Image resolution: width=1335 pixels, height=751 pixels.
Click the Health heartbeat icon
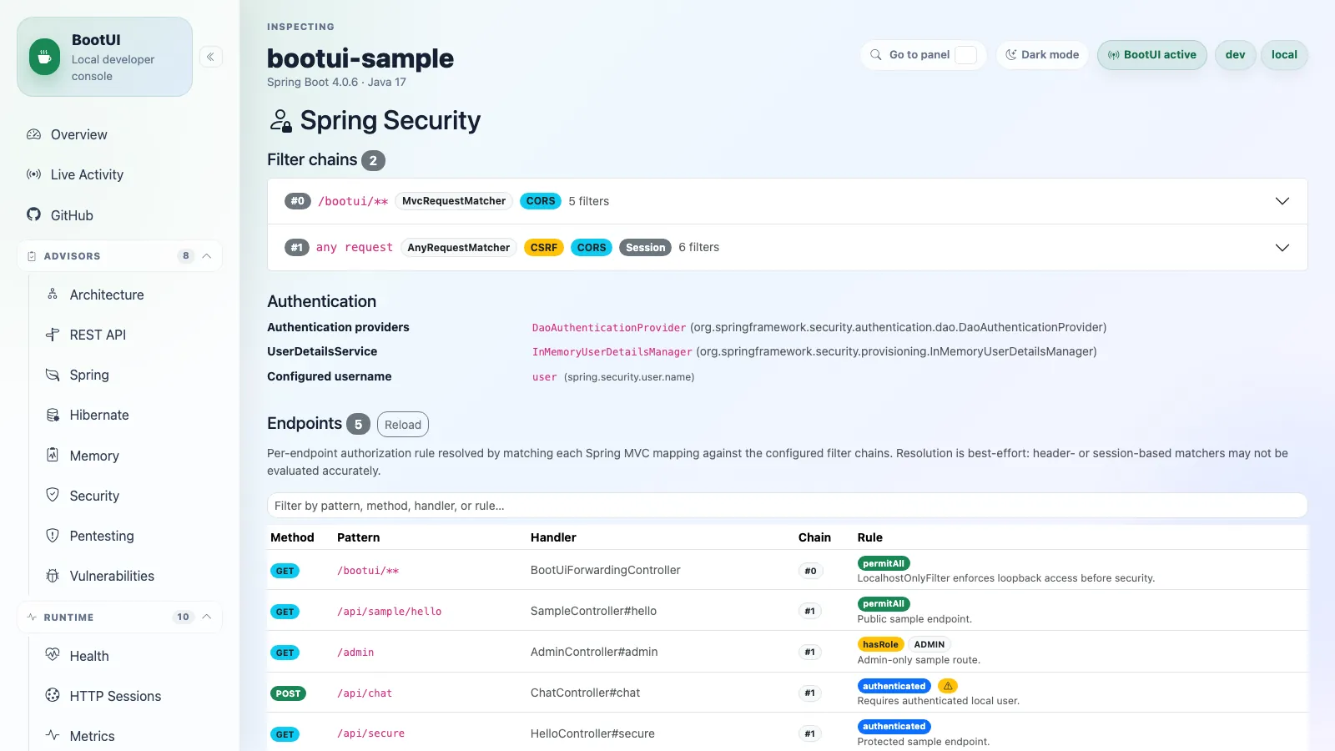click(x=53, y=655)
